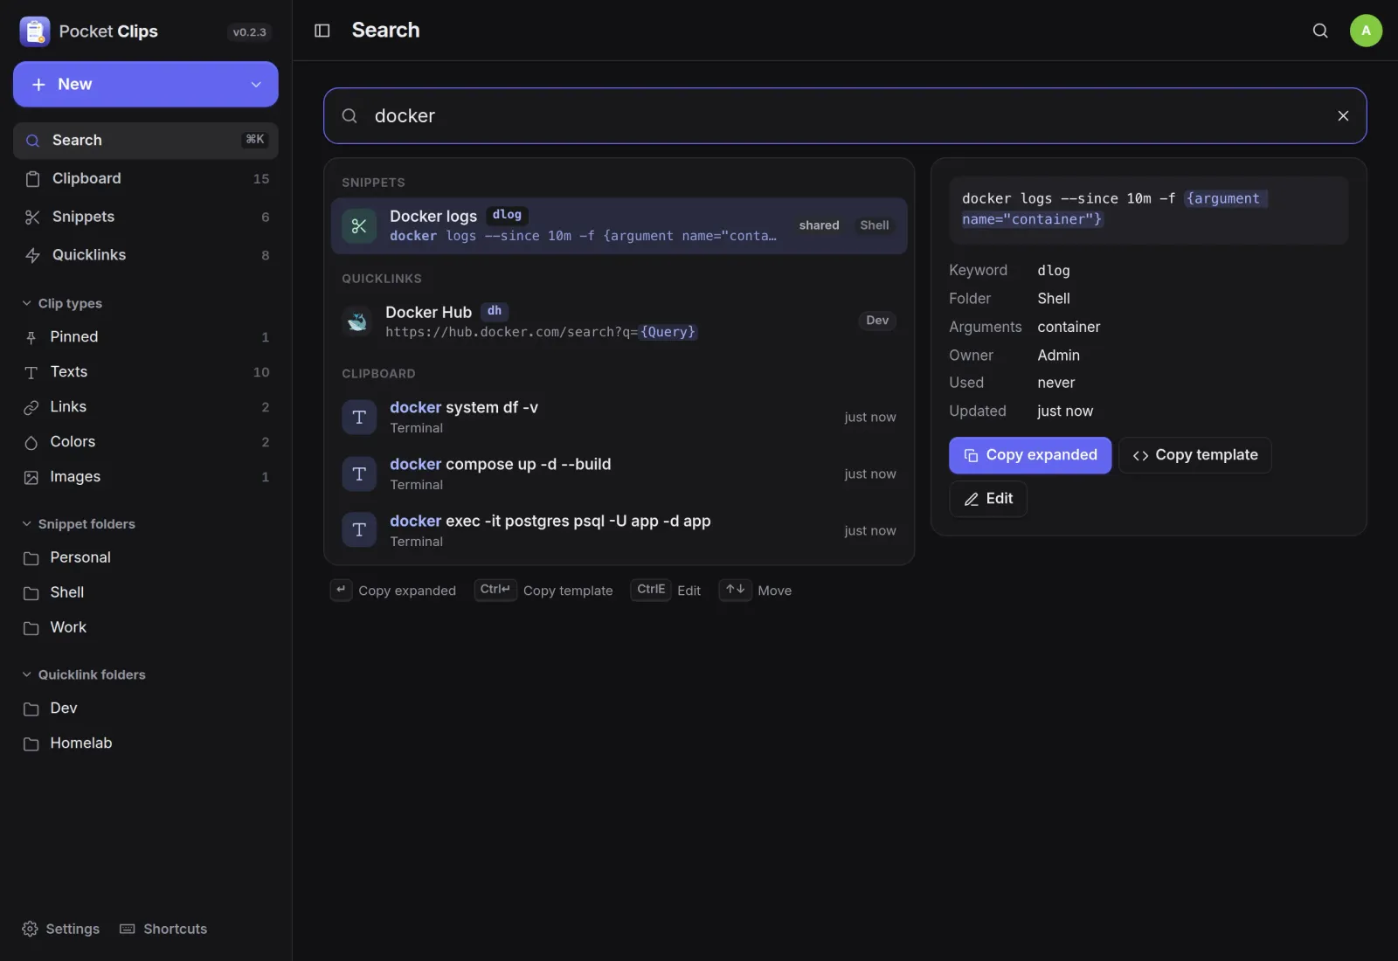
Task: Clear the docker search query
Action: [x=1343, y=115]
